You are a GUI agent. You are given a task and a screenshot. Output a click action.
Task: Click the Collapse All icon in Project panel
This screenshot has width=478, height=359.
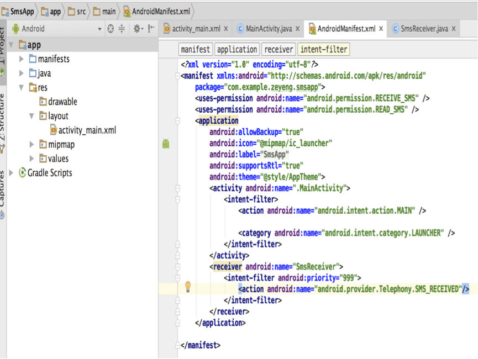coord(122,29)
